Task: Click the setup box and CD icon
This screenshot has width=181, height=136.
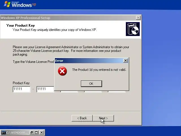Action: click(x=133, y=29)
